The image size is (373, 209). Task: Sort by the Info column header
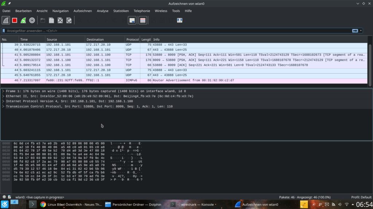click(259, 40)
